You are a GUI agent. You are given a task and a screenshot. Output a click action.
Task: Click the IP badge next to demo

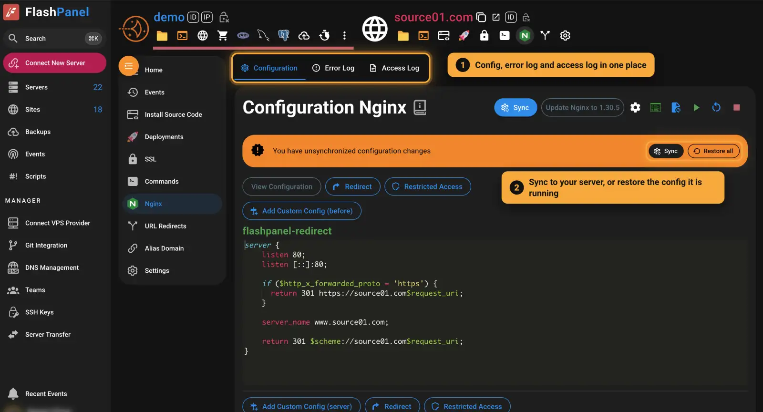coord(207,18)
